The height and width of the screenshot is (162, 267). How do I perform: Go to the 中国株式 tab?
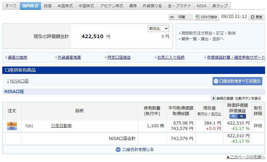coord(87,6)
